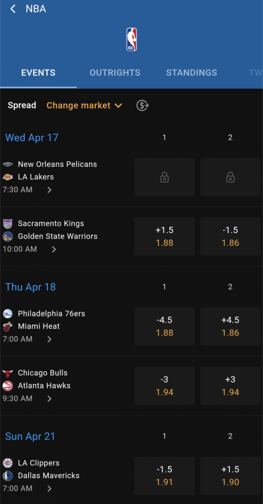The width and height of the screenshot is (263, 504).
Task: Click the LA Clippers team logo
Action: [8, 463]
